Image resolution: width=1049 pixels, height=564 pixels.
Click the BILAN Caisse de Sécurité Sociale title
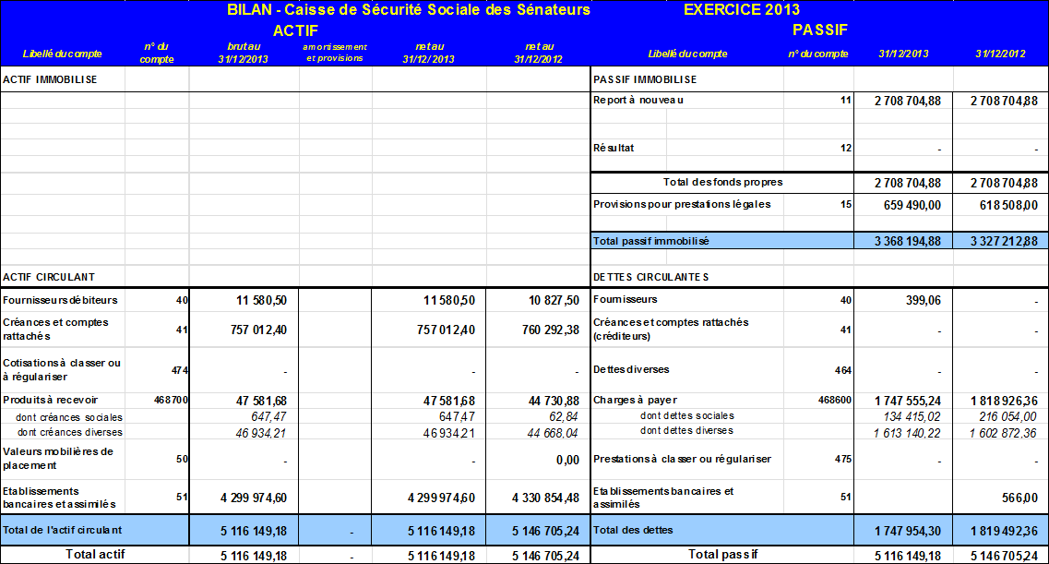point(408,10)
